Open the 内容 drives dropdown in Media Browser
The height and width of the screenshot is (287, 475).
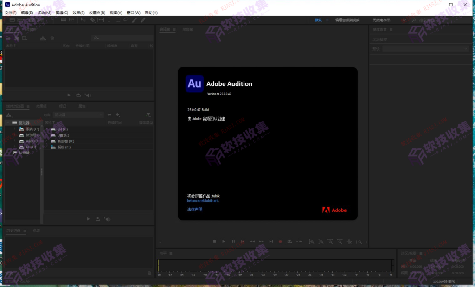101,115
